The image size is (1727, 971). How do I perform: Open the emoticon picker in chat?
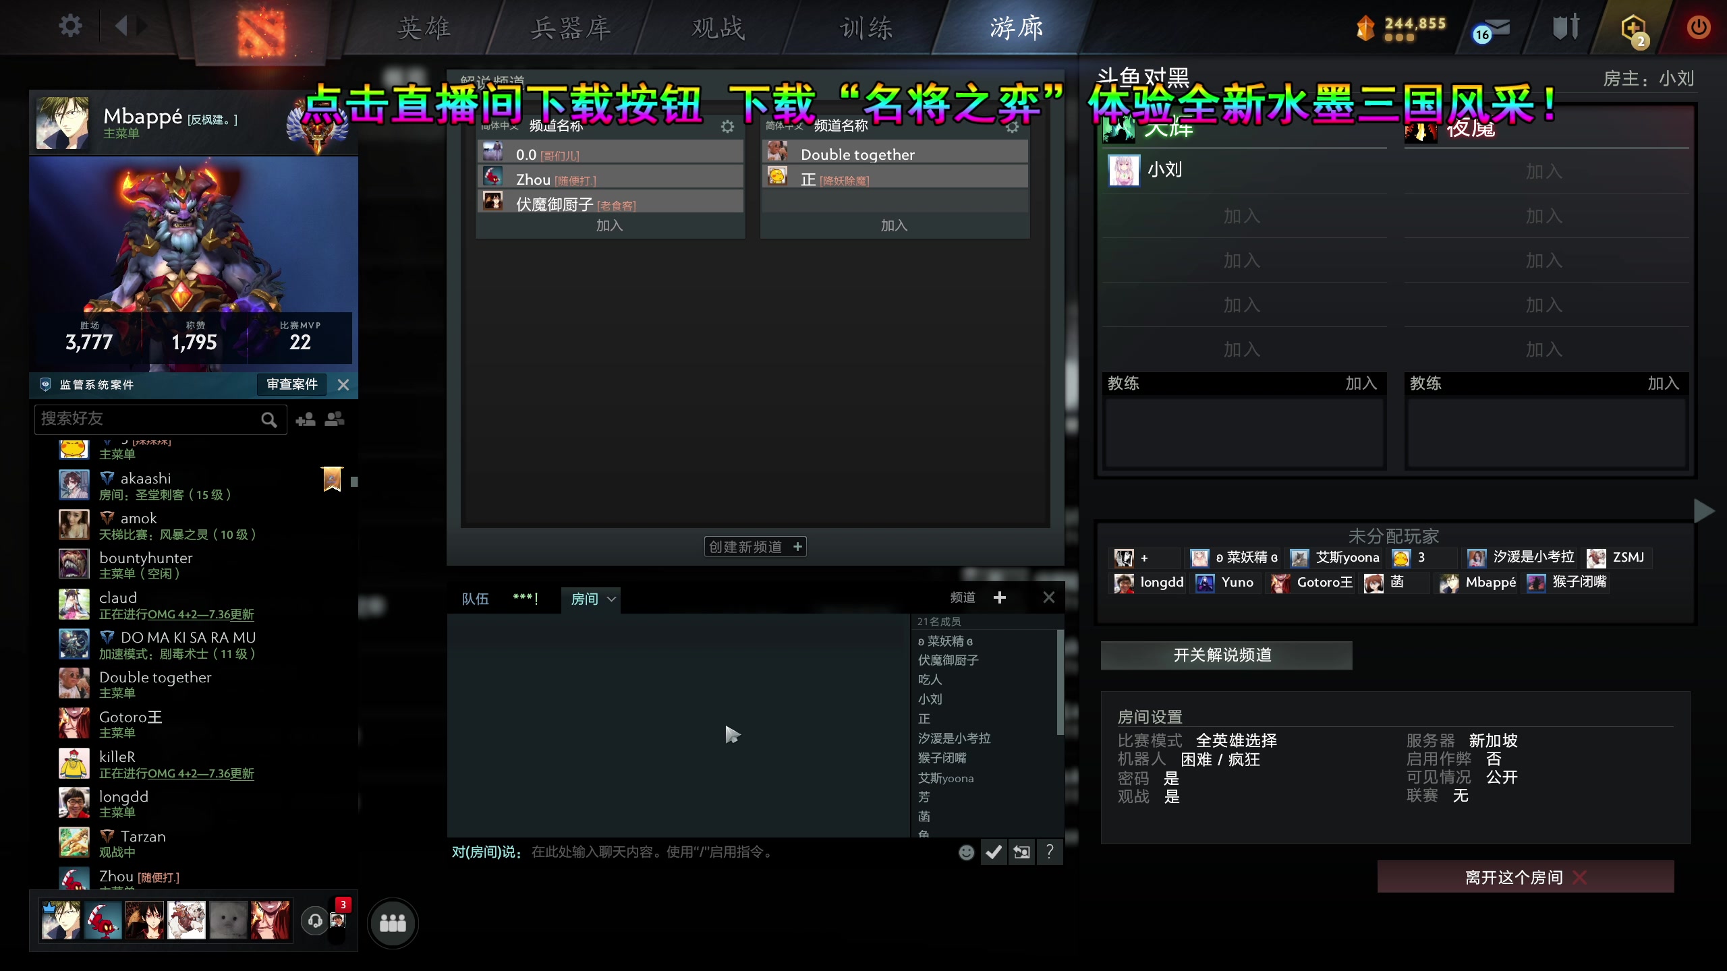(x=966, y=852)
